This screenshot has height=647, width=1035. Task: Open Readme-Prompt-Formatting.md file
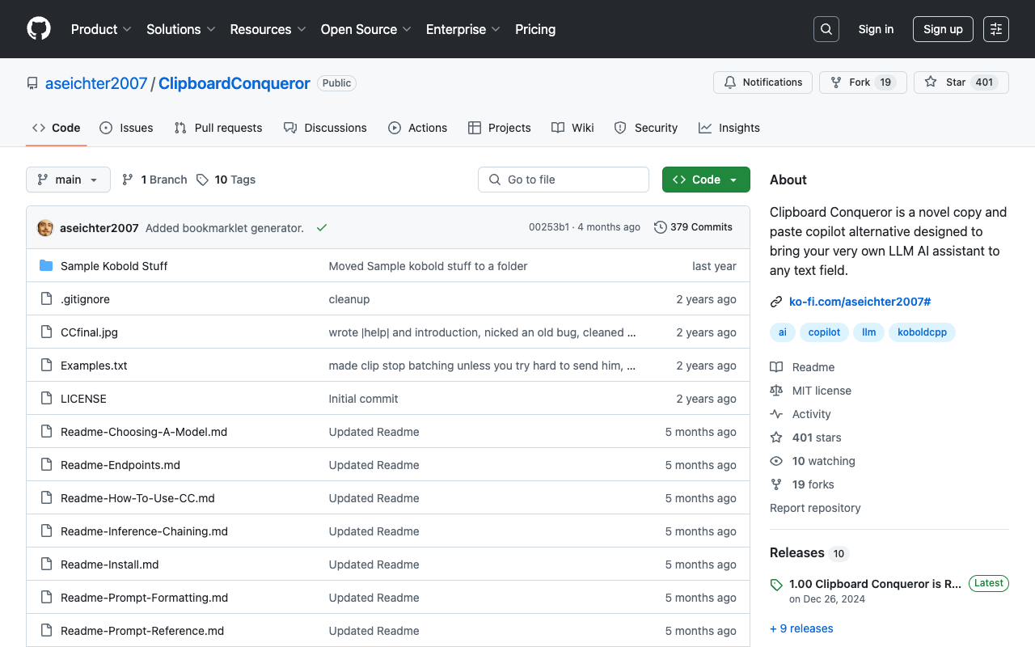(x=144, y=598)
